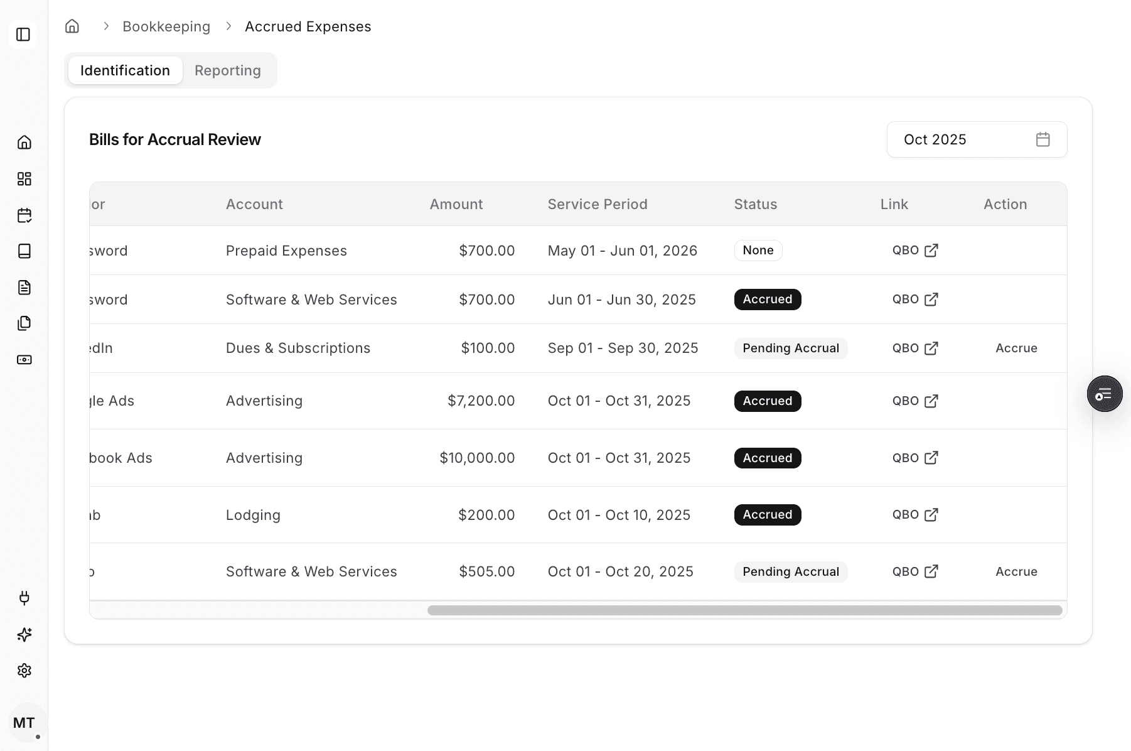The width and height of the screenshot is (1131, 751).
Task: Click the calendar icon in the date selector
Action: 1043,139
